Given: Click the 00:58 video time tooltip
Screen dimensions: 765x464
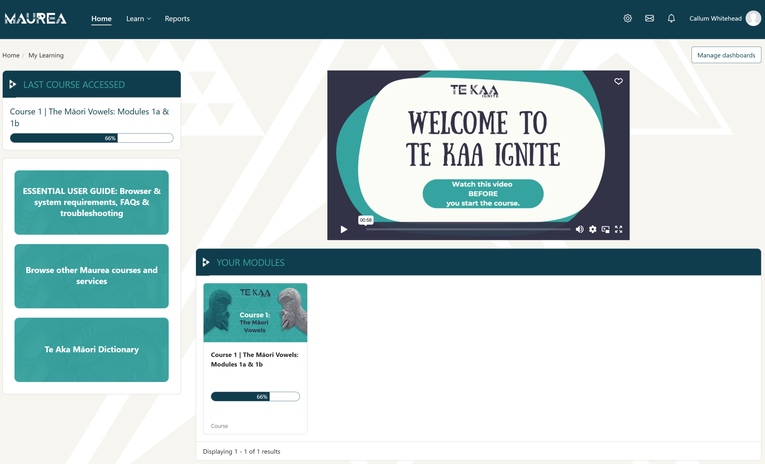Looking at the screenshot, I should click(x=366, y=220).
